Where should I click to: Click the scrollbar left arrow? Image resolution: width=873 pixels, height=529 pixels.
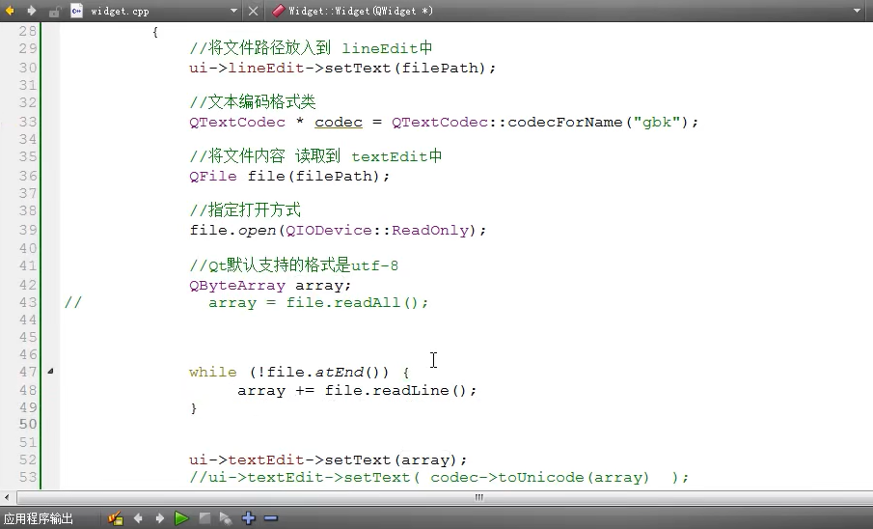(7, 497)
